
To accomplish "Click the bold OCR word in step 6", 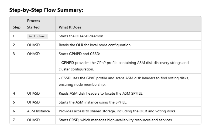I will point(143,111).
